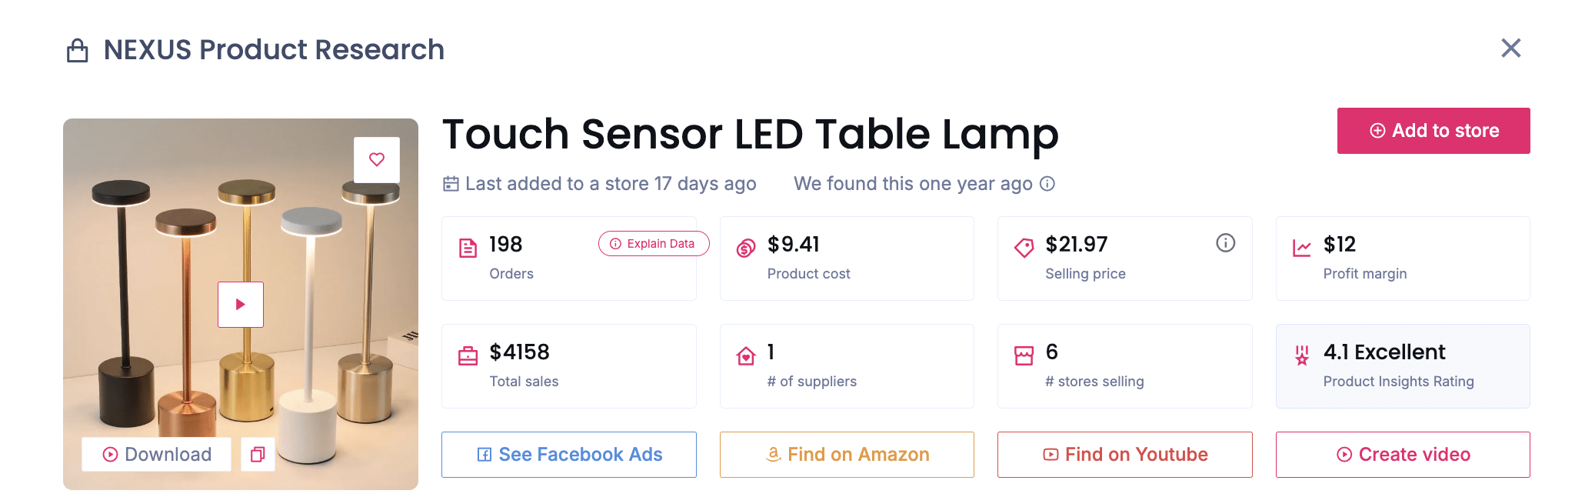Click the NEXUS shopping bag logo icon
This screenshot has height=497, width=1595.
(75, 49)
